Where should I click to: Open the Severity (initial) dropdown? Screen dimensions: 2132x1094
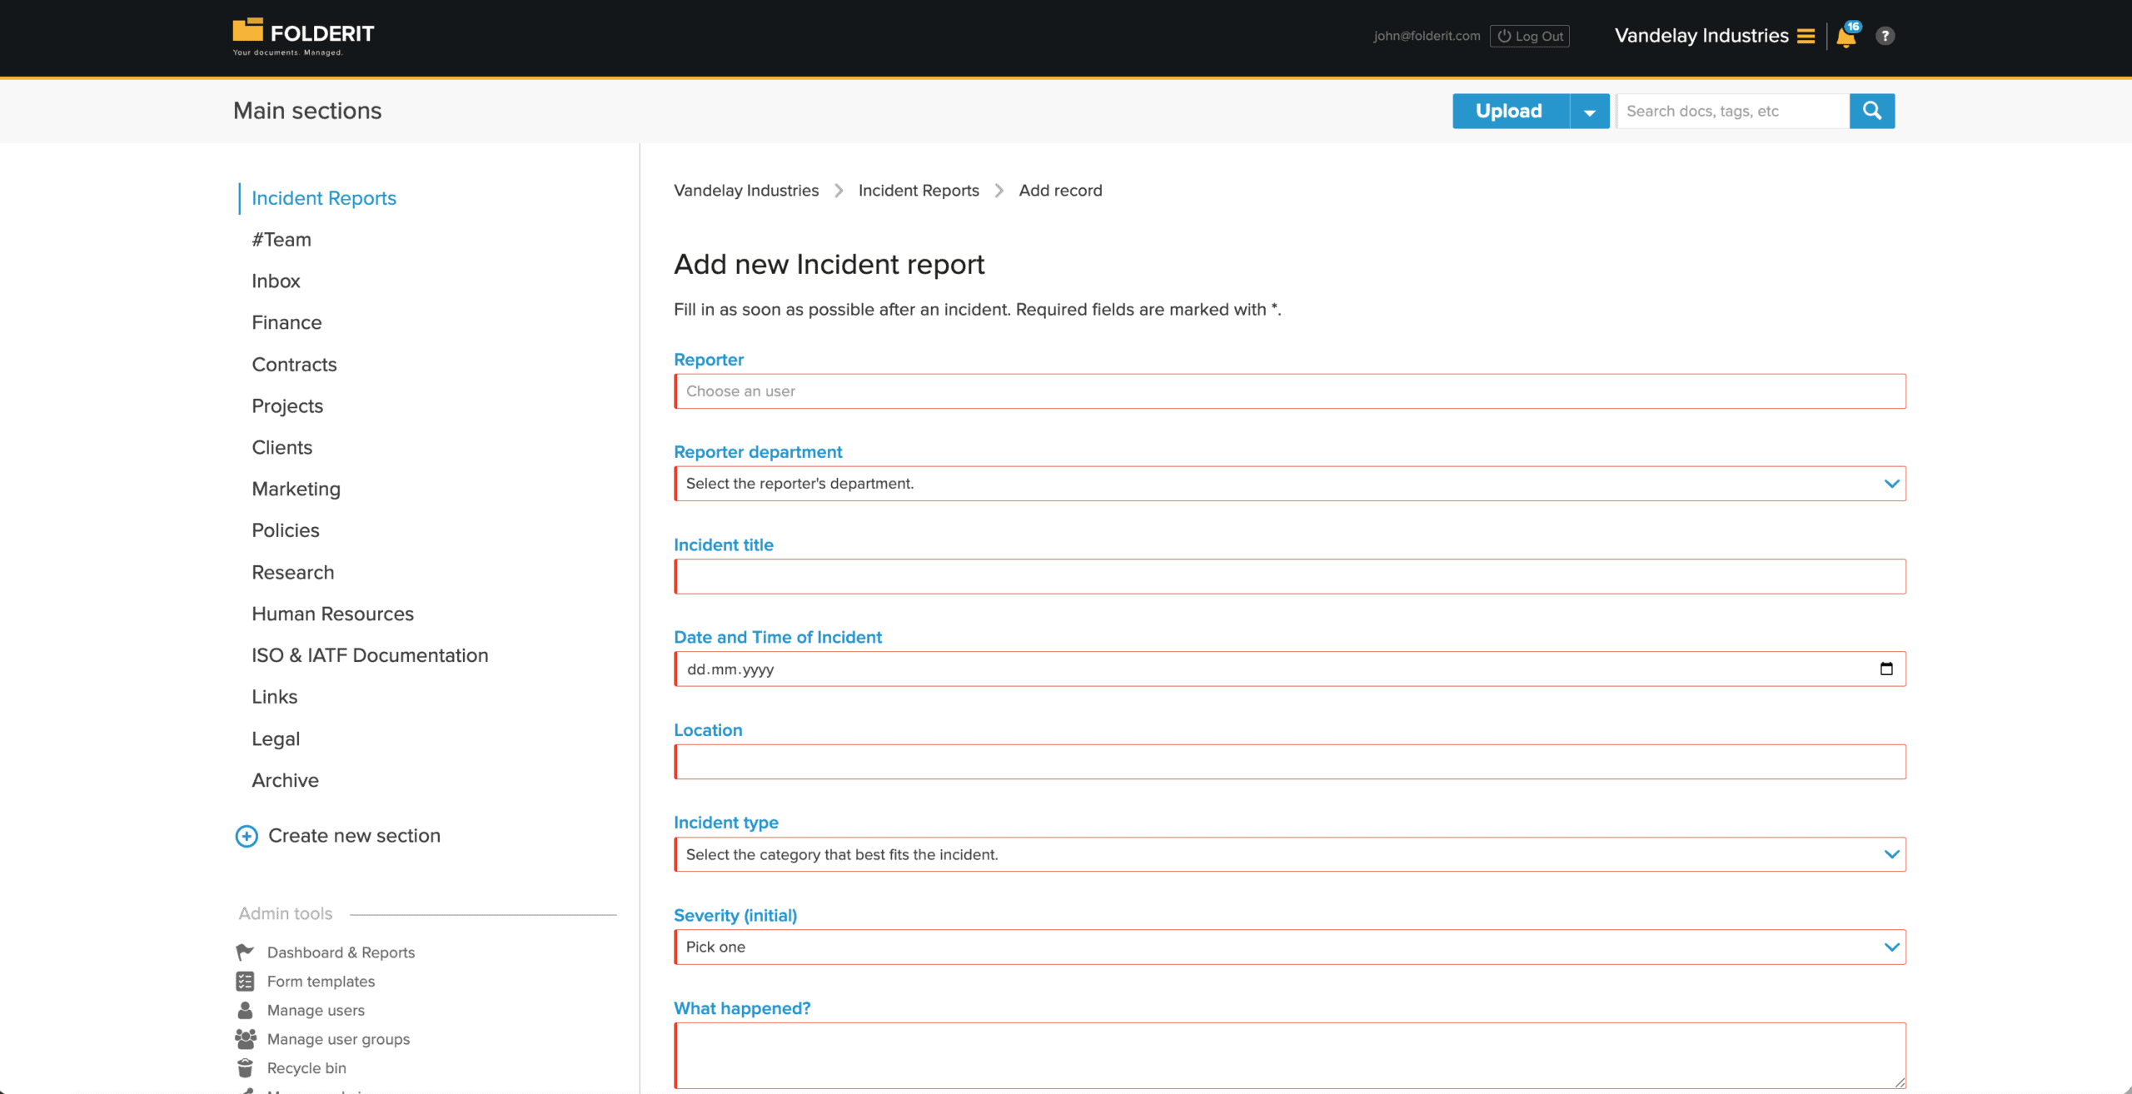(x=1289, y=947)
